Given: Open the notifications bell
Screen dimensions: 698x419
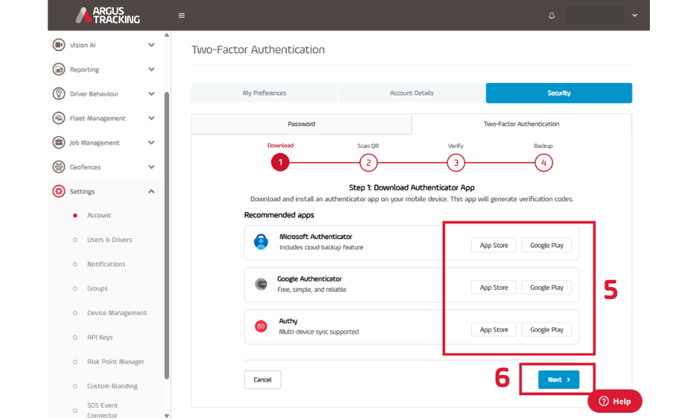Looking at the screenshot, I should (551, 15).
